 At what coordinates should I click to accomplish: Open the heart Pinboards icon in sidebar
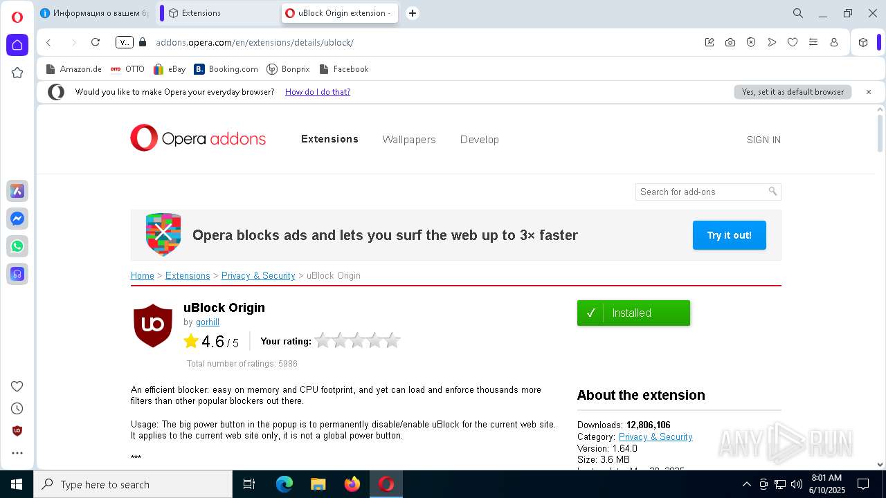[17, 386]
